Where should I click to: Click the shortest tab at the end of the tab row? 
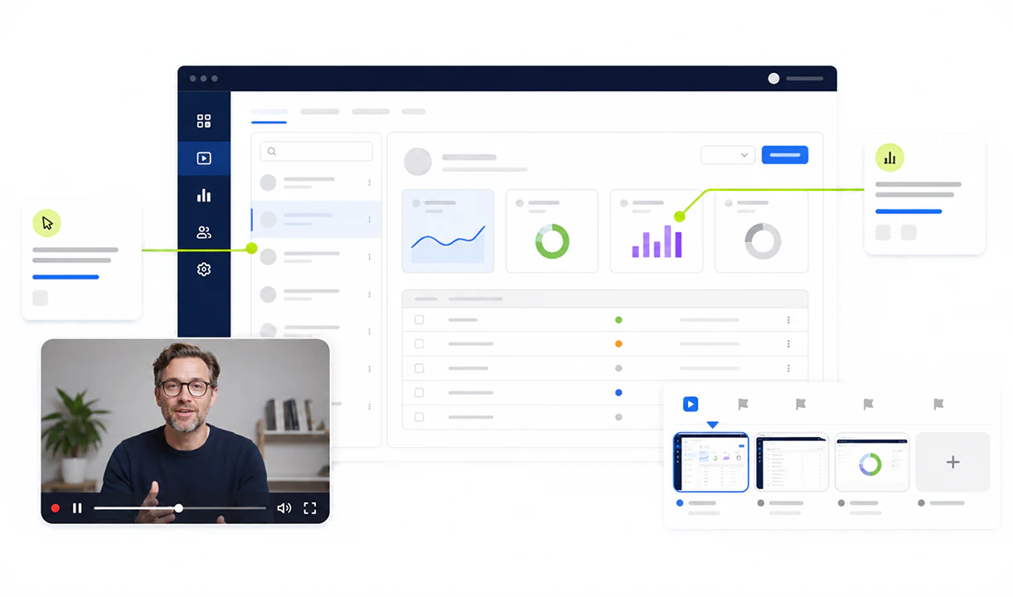click(x=414, y=111)
